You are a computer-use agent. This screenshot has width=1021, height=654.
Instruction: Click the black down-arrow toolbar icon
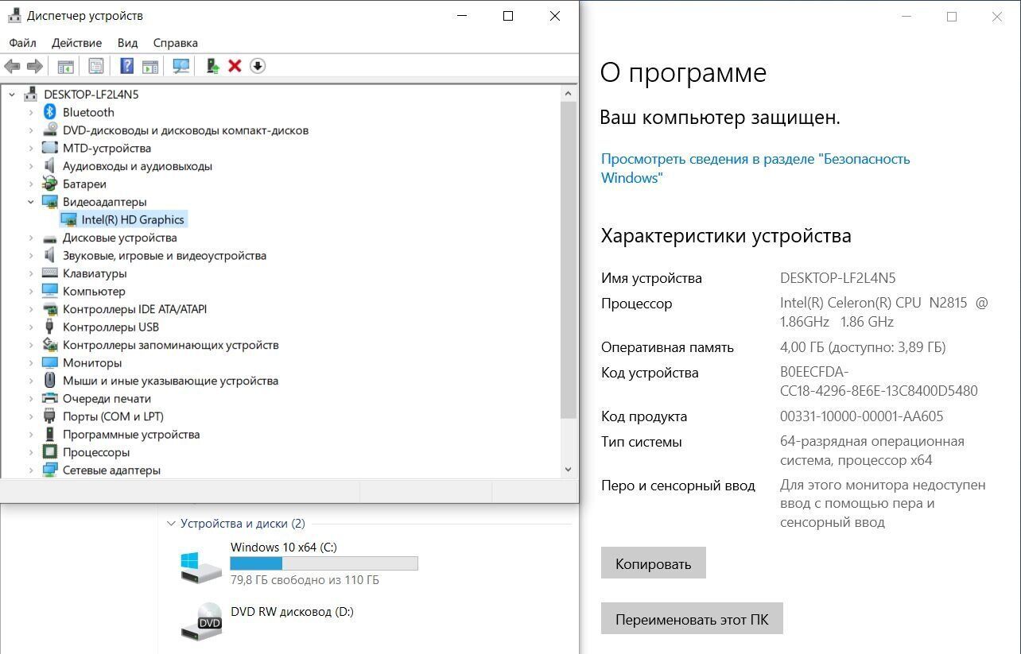tap(257, 66)
